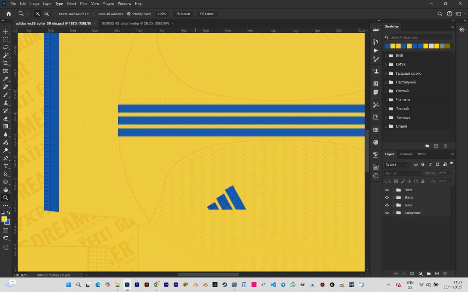
Task: Lock transparent pixels icon
Action: pos(396,181)
